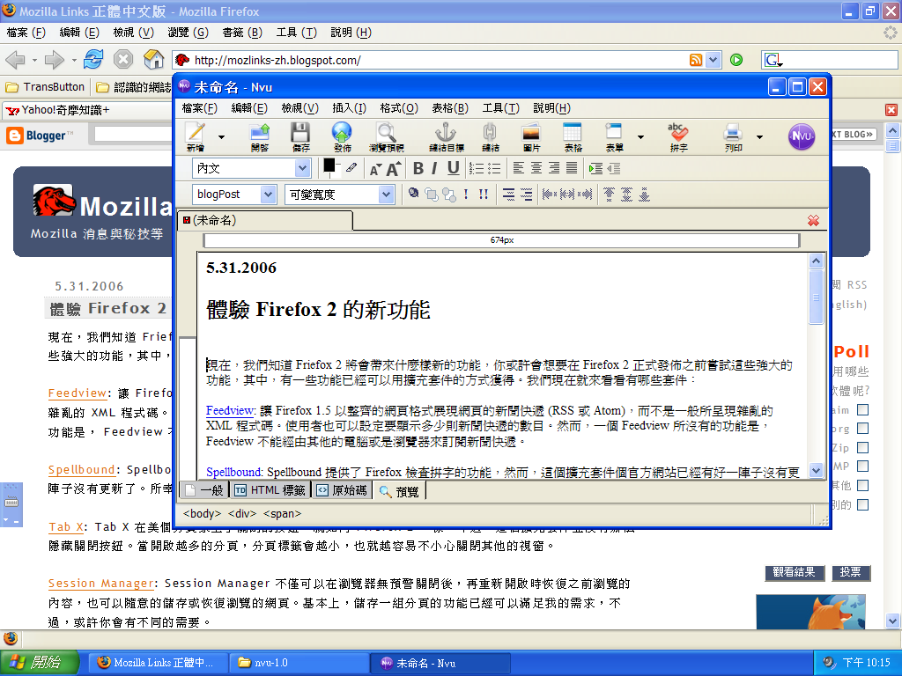Click the Form (表單) icon
This screenshot has height=676, width=902.
pos(614,136)
